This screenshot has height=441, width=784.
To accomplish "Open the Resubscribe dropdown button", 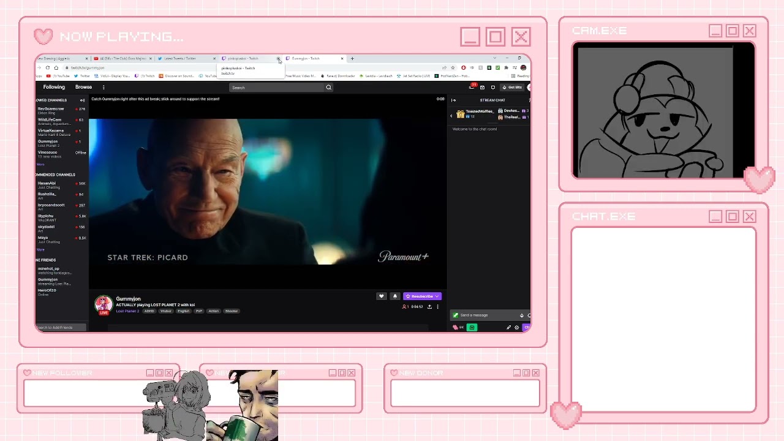I will 422,296.
